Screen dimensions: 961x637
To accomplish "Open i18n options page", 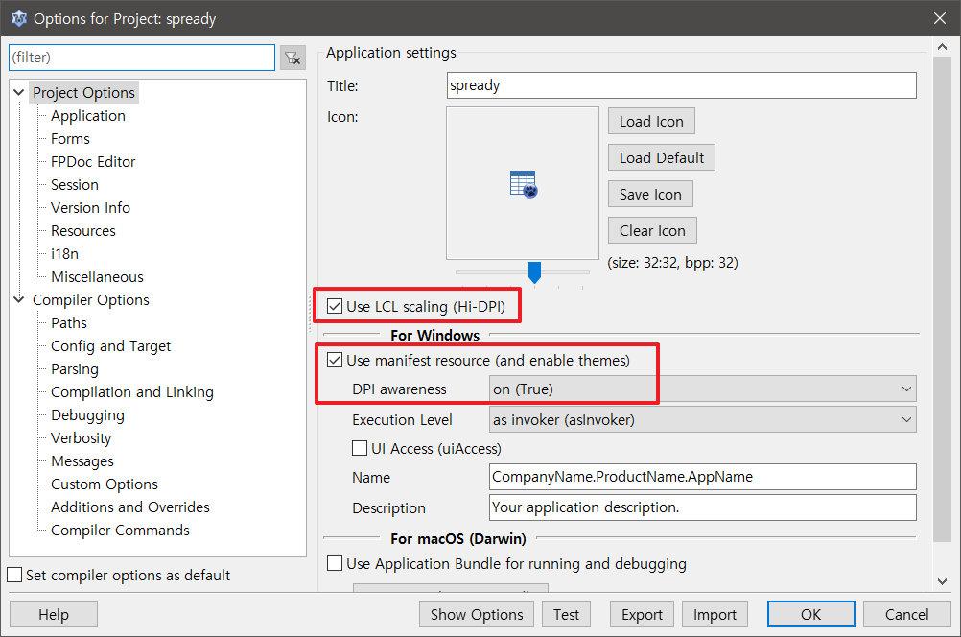I will 65,254.
